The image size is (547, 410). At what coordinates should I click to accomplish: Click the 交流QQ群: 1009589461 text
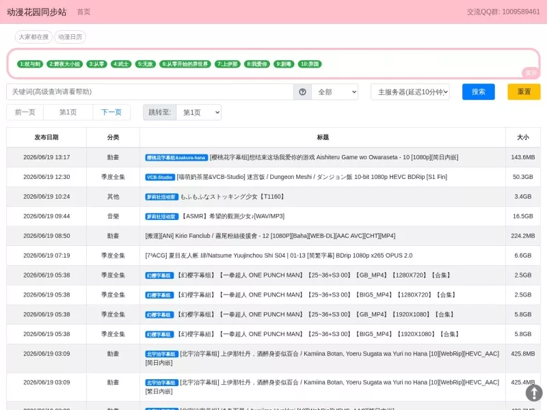pyautogui.click(x=503, y=12)
